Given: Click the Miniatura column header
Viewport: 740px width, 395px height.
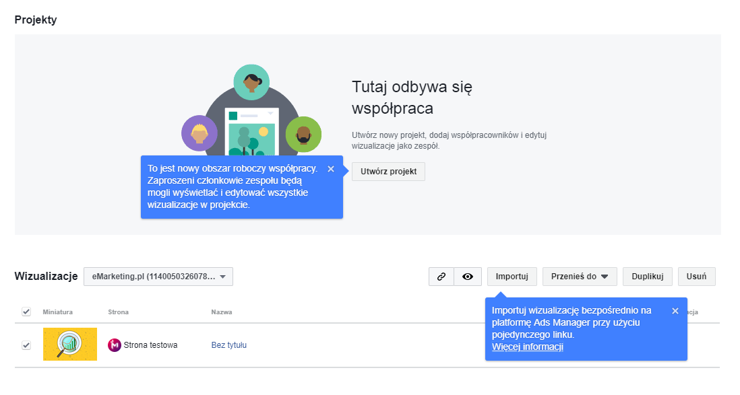Looking at the screenshot, I should pos(57,312).
